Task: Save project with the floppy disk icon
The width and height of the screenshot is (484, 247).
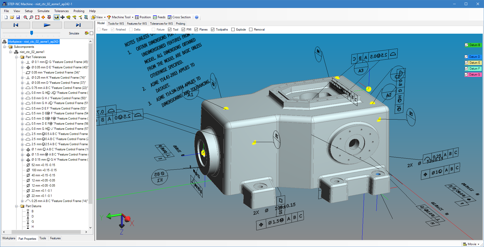Action: coord(18,17)
